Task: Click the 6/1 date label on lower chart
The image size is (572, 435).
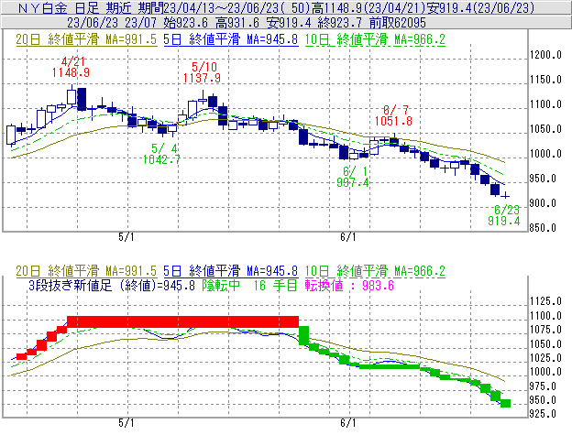Action: (348, 423)
